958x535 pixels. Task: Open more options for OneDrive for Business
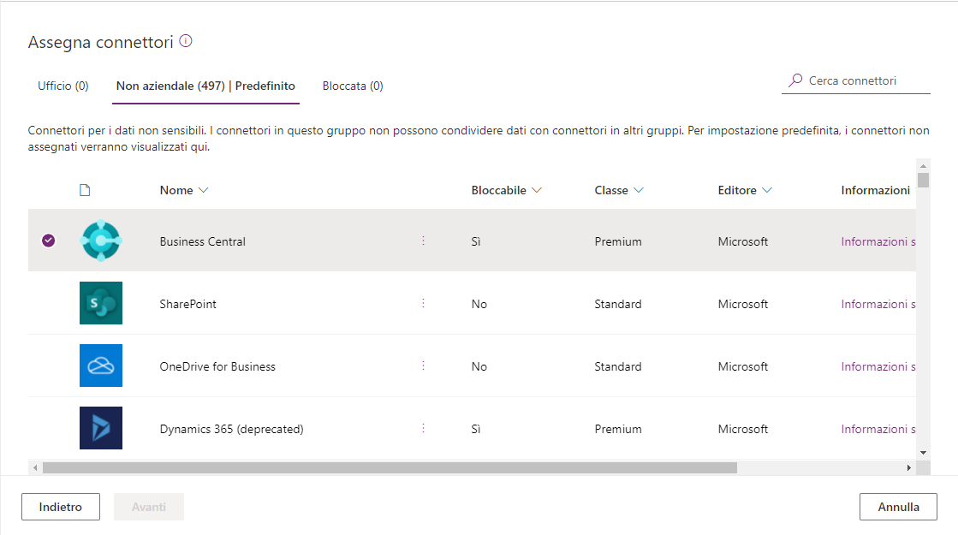pos(423,366)
